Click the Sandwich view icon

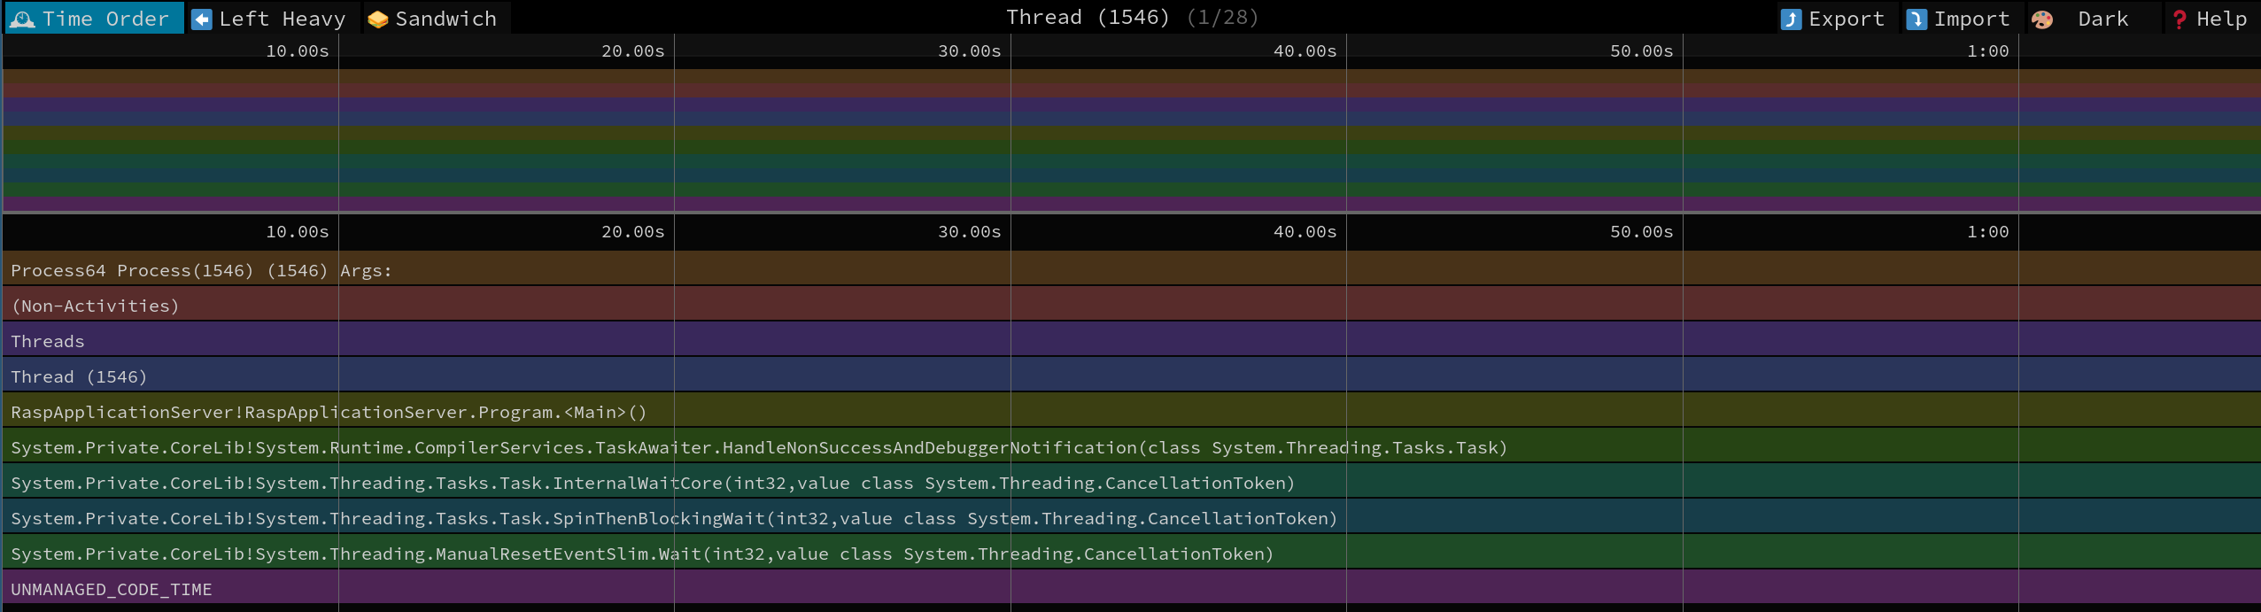pyautogui.click(x=378, y=19)
